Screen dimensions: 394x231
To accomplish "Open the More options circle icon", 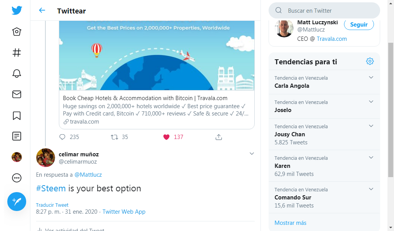I will 17,178.
